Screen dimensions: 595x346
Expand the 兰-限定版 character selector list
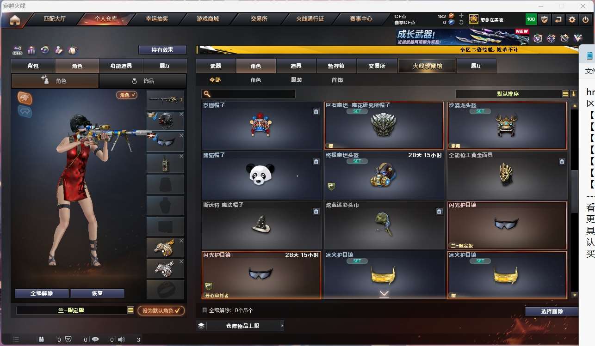click(x=131, y=310)
